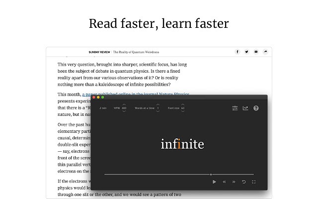This screenshot has height=199, width=318.
Task: Rewind to previous words
Action: pos(224,182)
